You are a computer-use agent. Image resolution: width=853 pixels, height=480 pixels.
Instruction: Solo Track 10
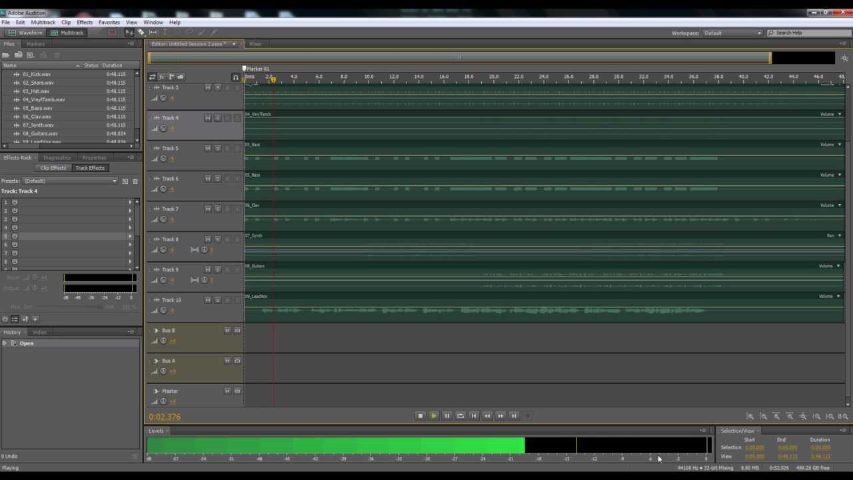pos(217,300)
